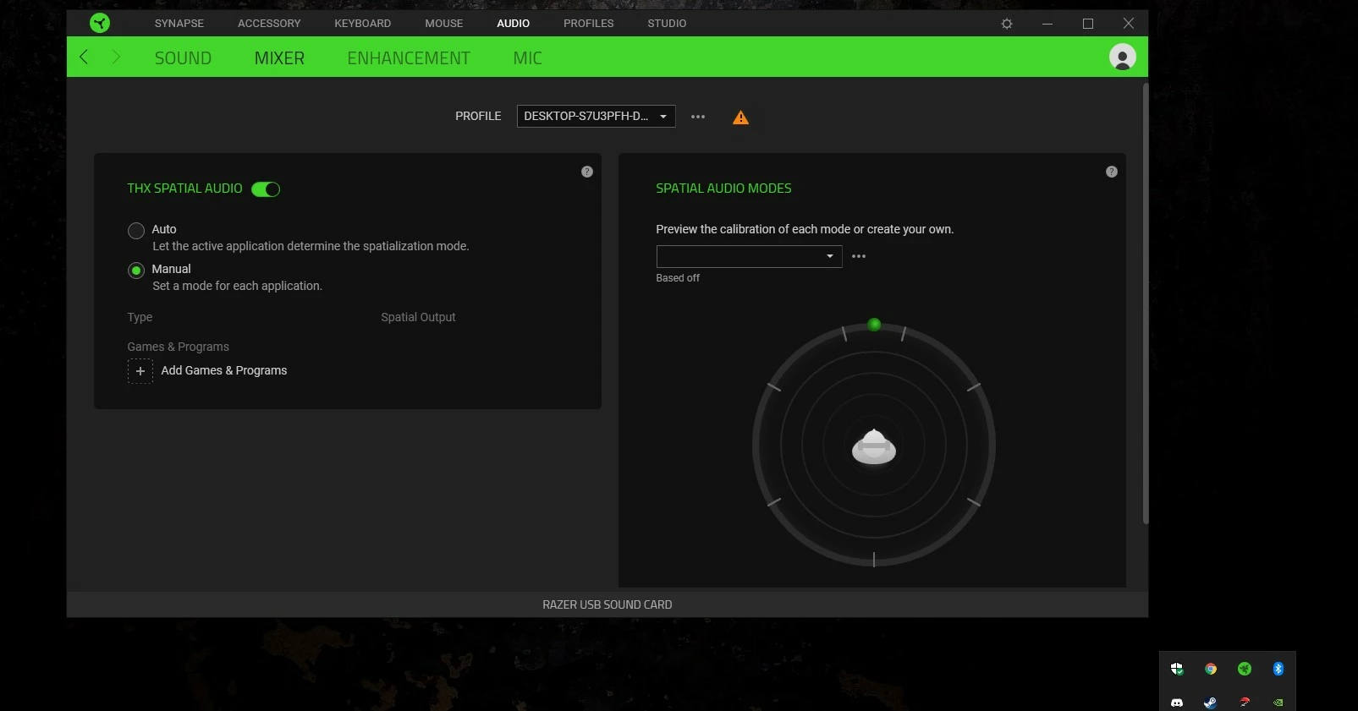Turn off THX Spatial Audio toggle
This screenshot has width=1358, height=711.
pyautogui.click(x=266, y=189)
